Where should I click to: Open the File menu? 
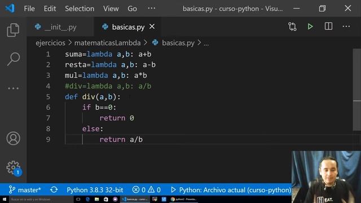tap(29, 9)
